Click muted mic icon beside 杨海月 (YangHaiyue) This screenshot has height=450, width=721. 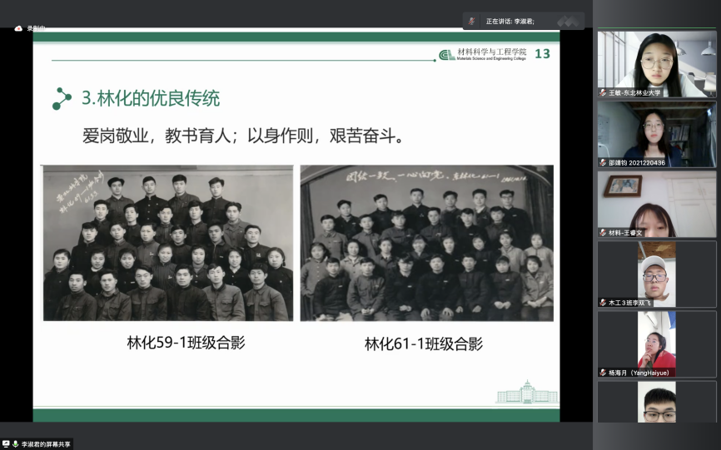[603, 373]
